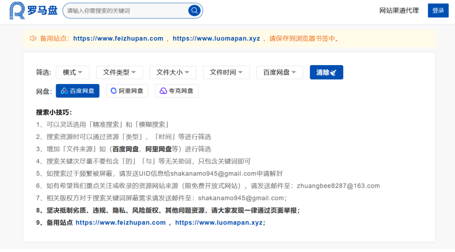Click the 登录 button
This screenshot has height=252, width=455.
(438, 10)
